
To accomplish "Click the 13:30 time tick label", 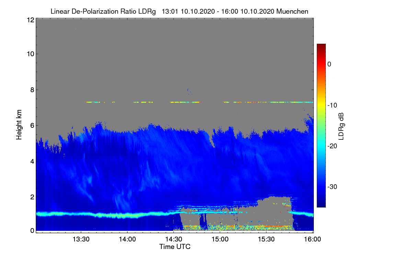I will 81,239.
